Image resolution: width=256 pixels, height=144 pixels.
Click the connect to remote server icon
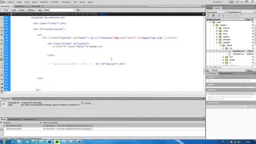coord(209,16)
